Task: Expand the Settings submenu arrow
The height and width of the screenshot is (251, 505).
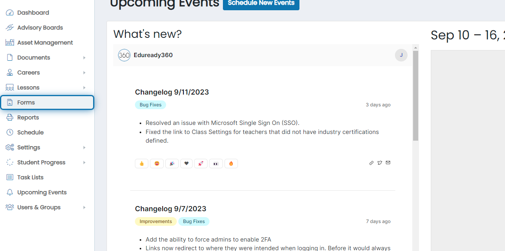Action: [x=84, y=147]
